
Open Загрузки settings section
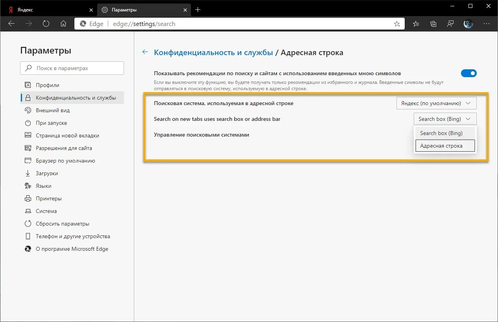[72, 173]
